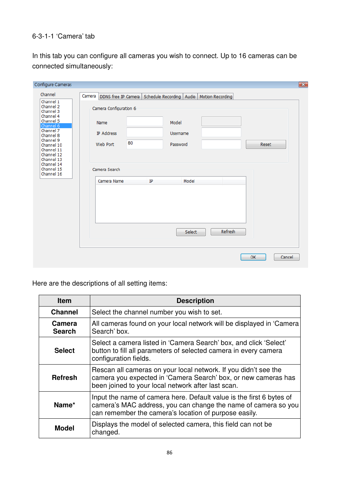
Task: Click the Password input field
Action: point(221,144)
